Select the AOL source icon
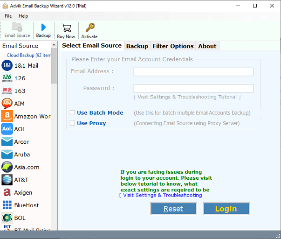Image resolution: width=281 pixels, height=239 pixels. [x=7, y=129]
